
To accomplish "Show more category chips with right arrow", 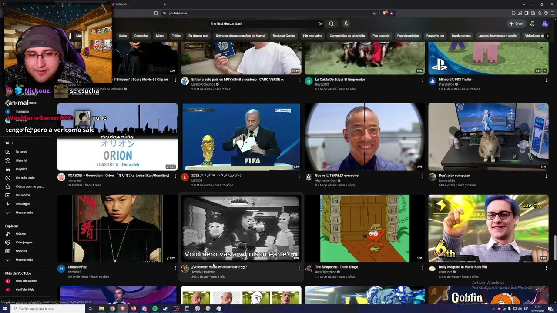I will point(548,36).
